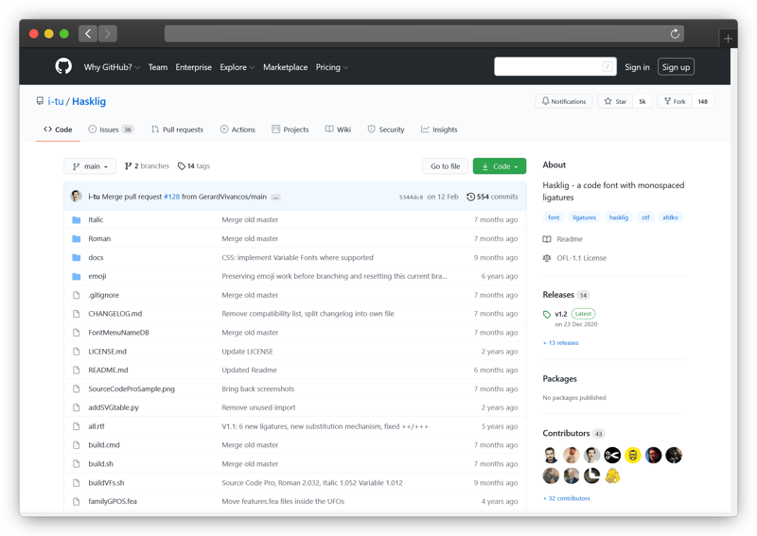
Task: Click the file icon beside CHANGELOG.md
Action: tap(77, 314)
